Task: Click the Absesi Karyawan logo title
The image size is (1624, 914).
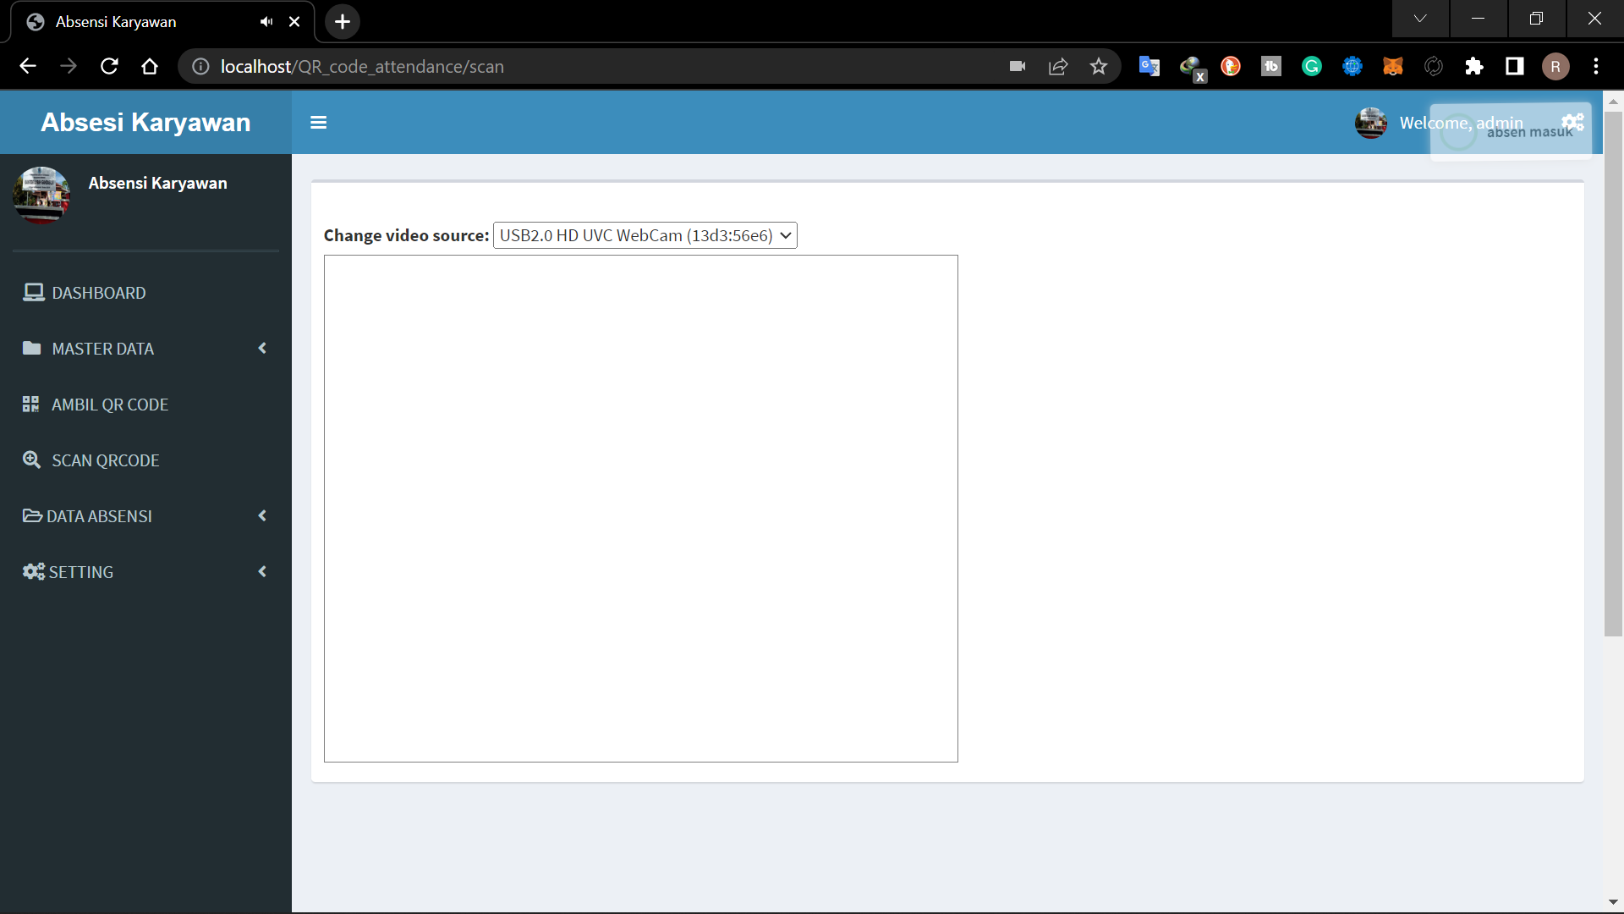Action: 145,122
